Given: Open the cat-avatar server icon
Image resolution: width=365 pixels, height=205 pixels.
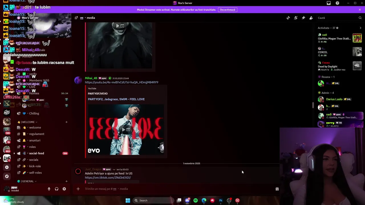Looking at the screenshot, I should [7, 122].
